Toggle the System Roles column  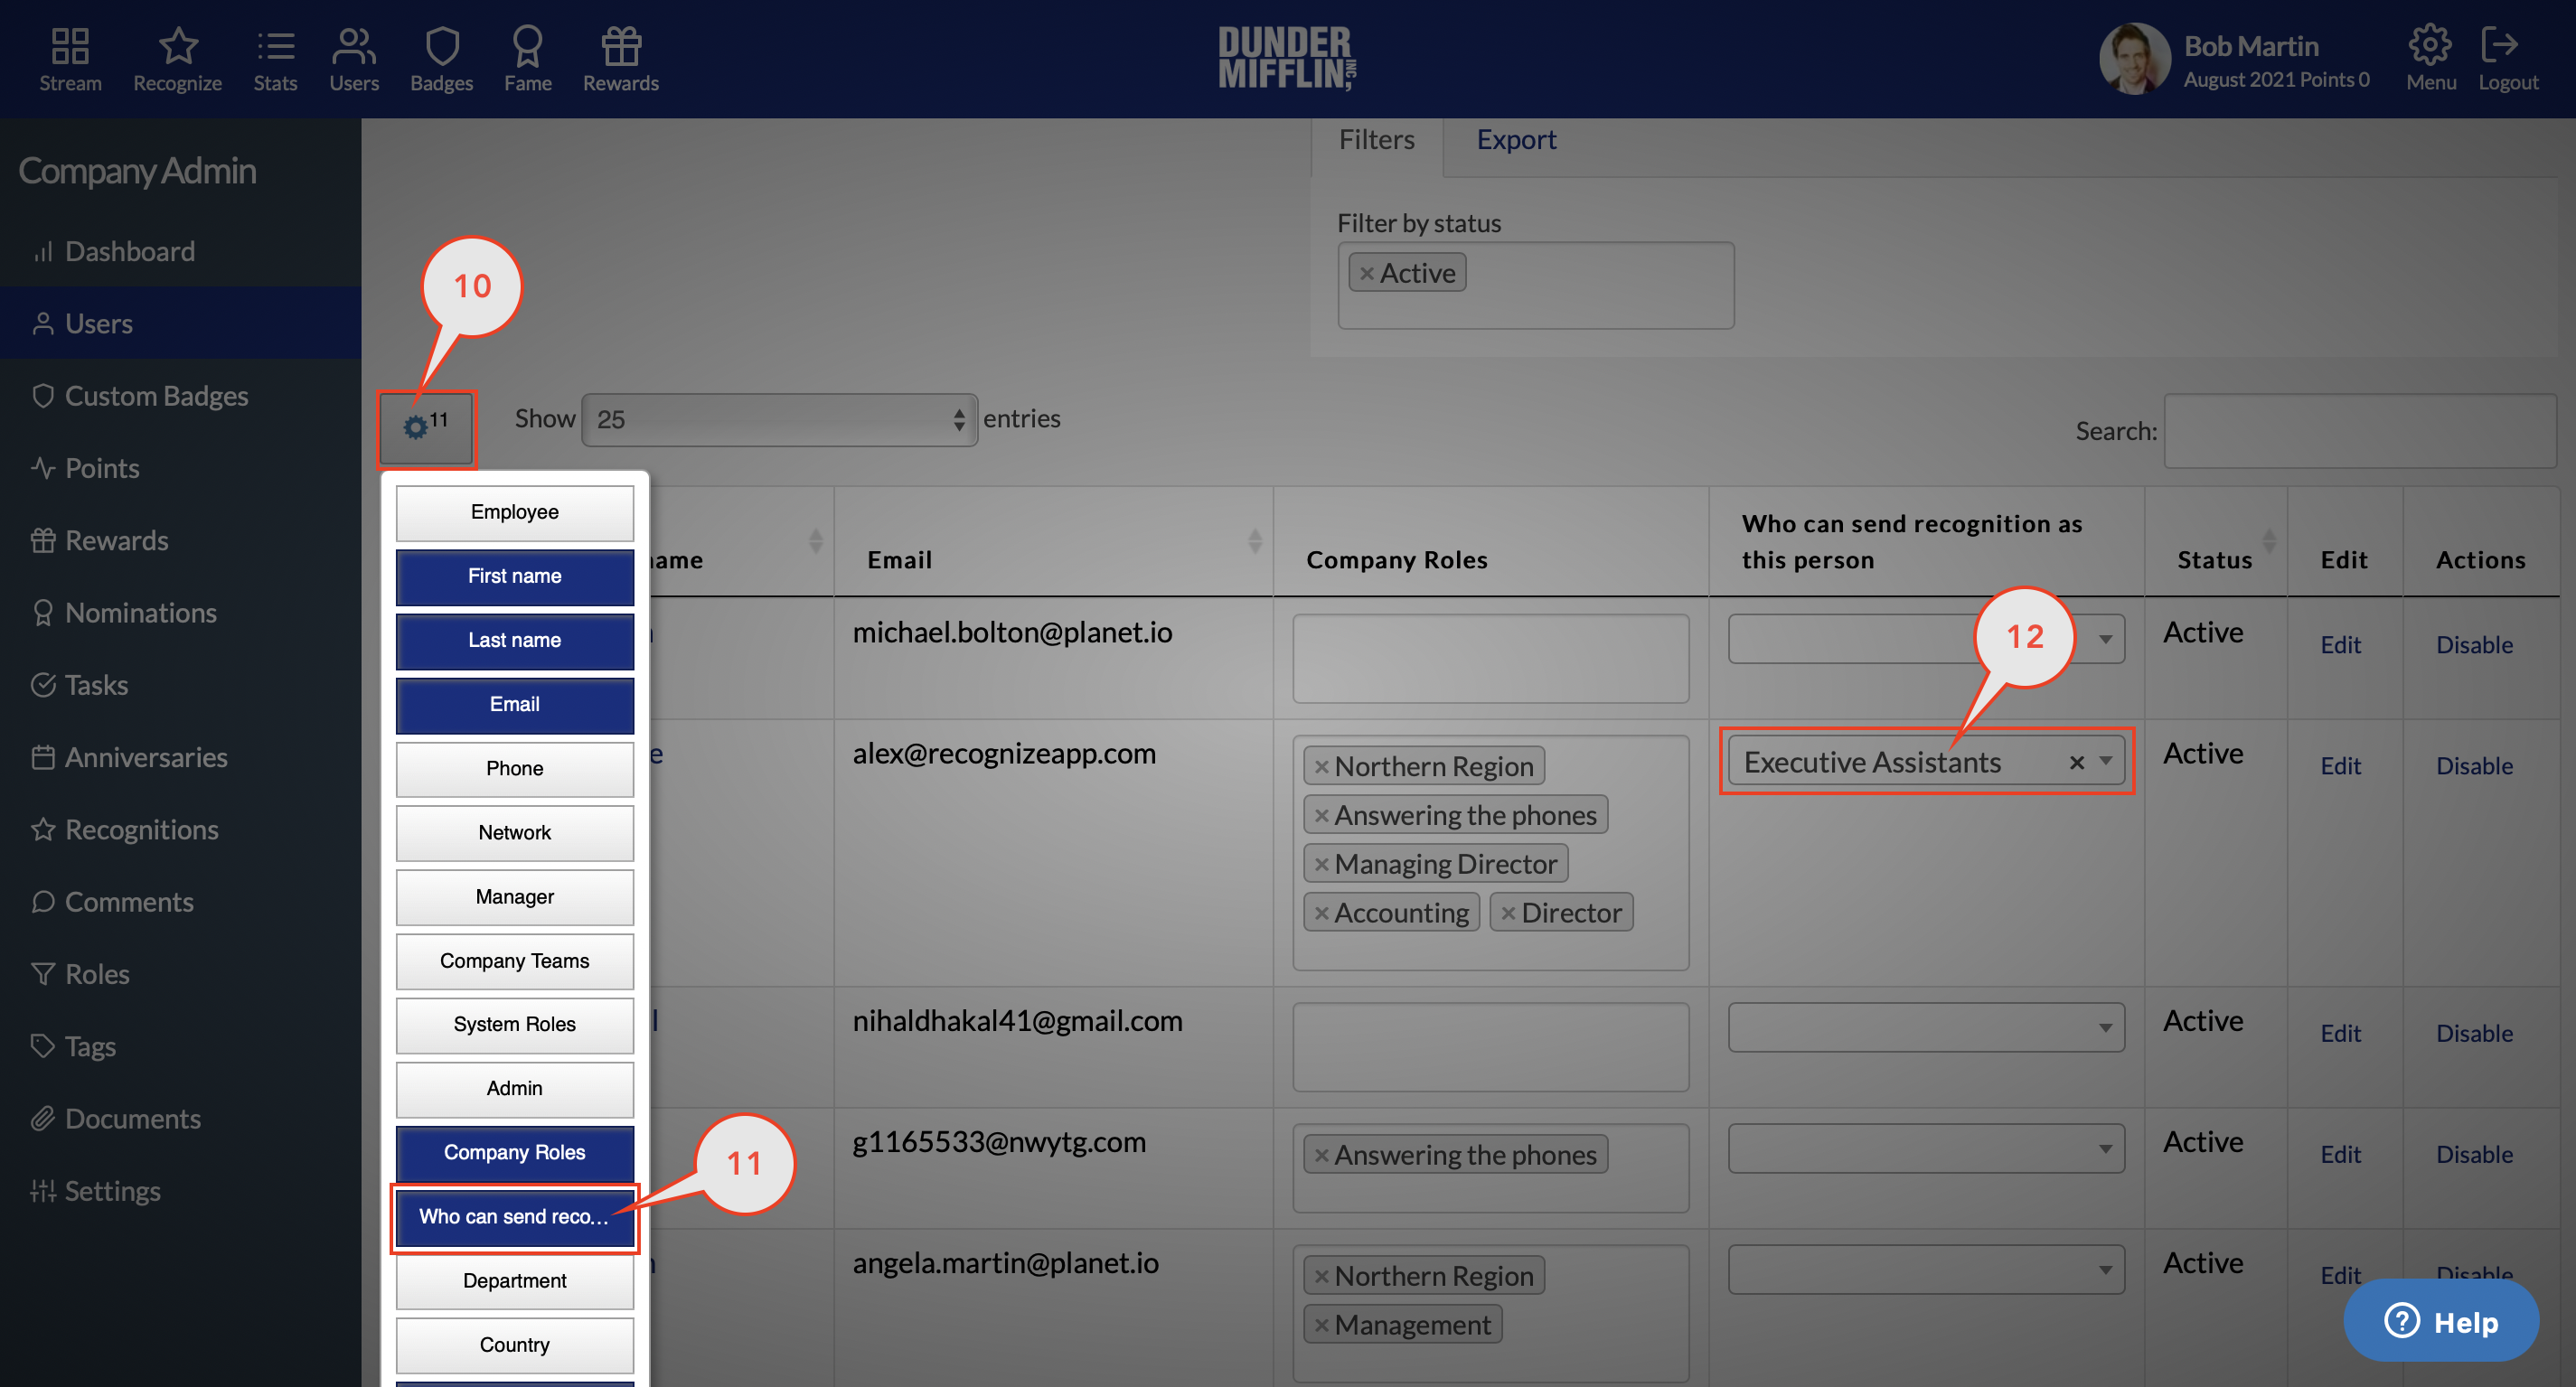pyautogui.click(x=514, y=1024)
